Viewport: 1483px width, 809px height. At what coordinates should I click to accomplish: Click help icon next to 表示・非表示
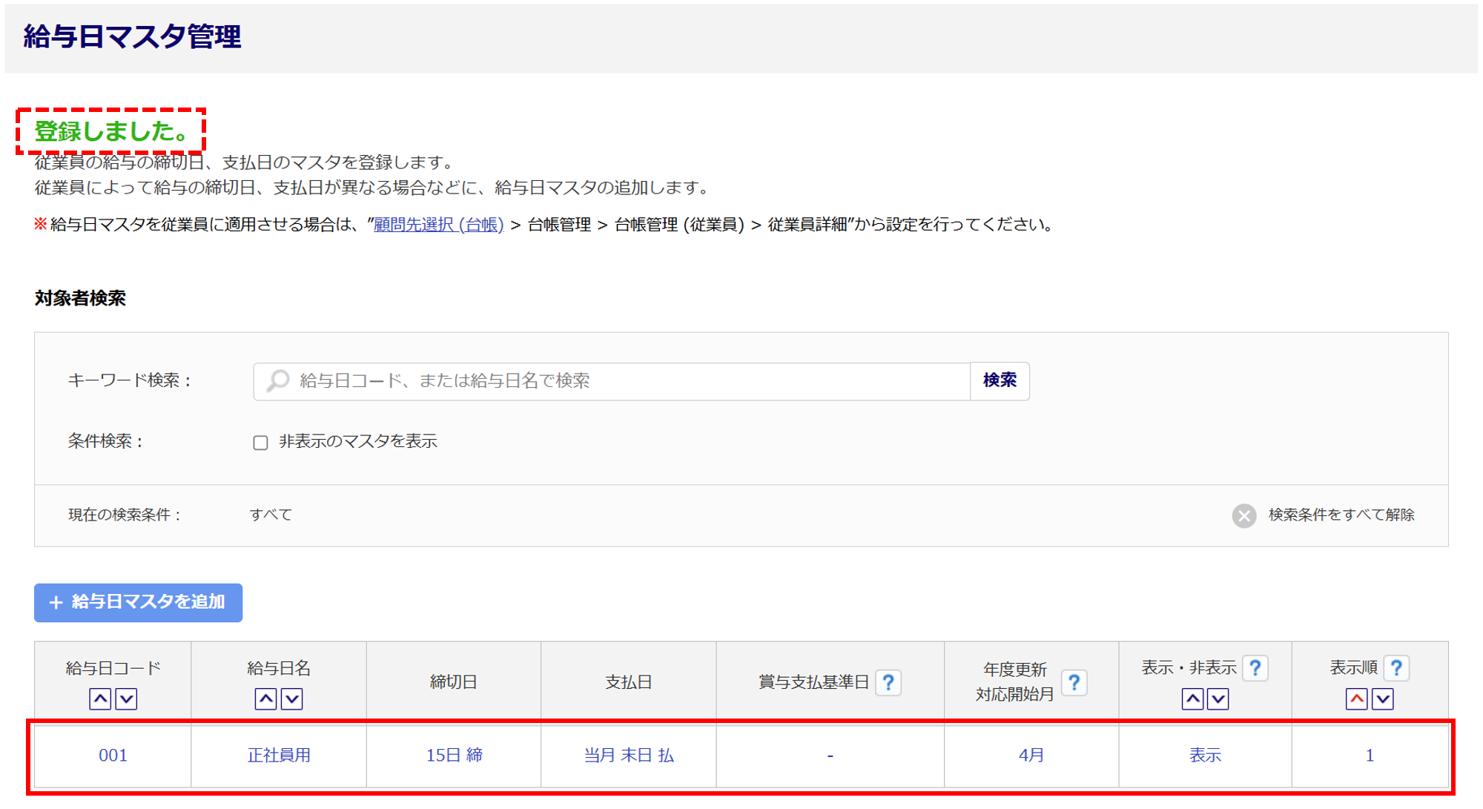1255,668
